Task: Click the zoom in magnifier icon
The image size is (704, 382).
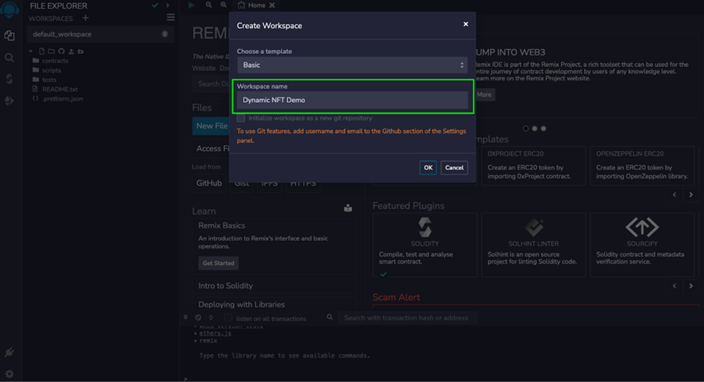Action: point(223,5)
